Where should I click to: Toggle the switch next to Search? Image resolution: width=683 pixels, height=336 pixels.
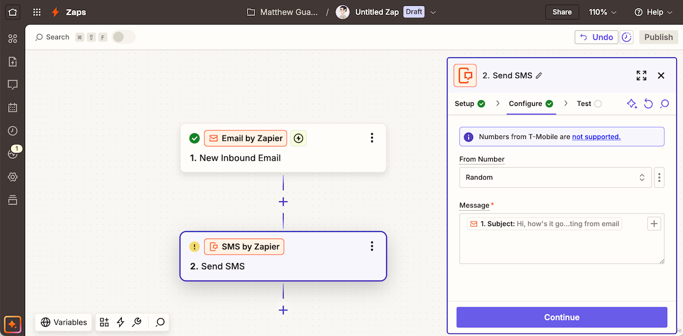click(x=124, y=37)
